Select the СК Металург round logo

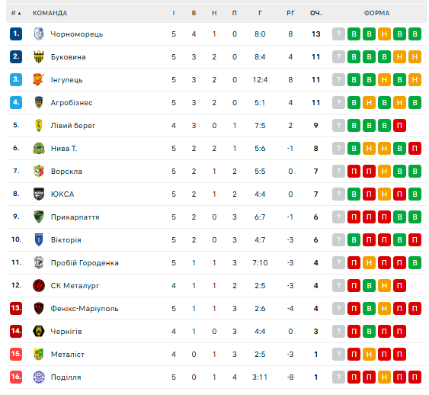coord(39,285)
